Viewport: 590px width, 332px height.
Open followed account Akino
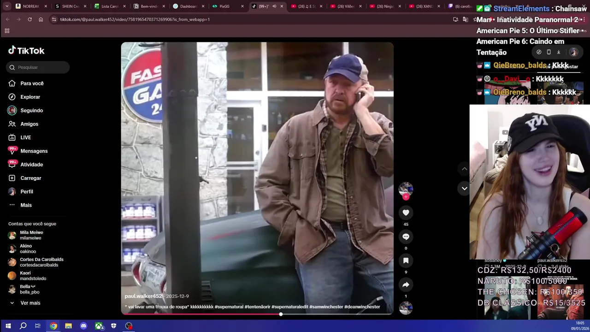22,249
